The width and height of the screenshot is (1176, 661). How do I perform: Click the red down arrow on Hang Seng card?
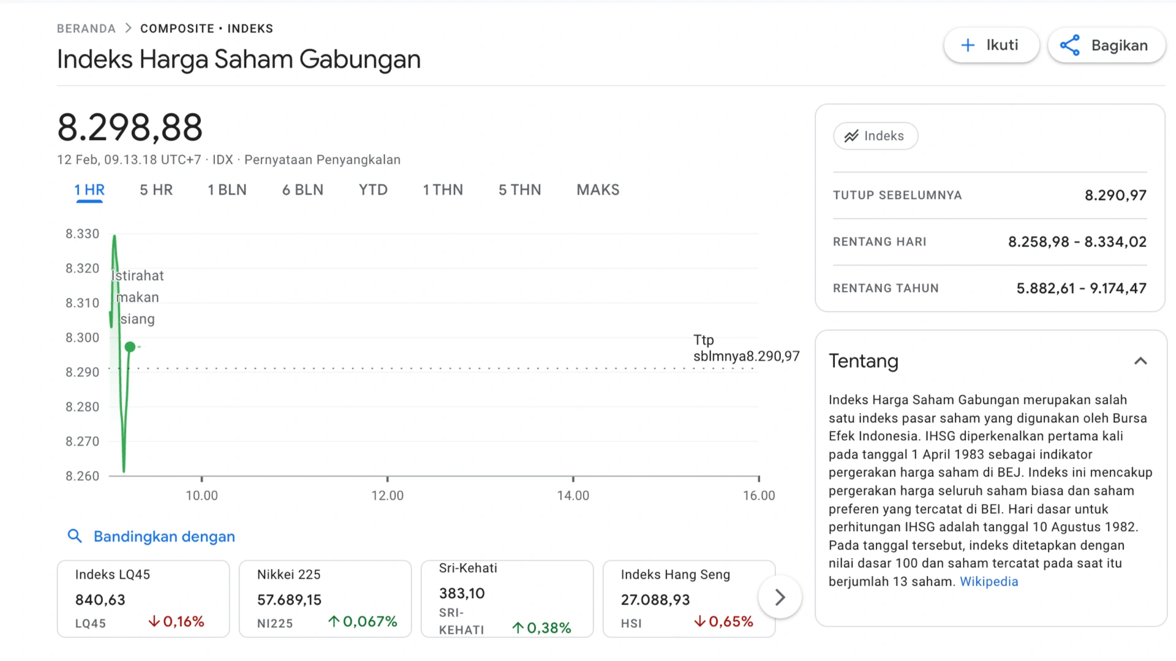[x=699, y=622]
